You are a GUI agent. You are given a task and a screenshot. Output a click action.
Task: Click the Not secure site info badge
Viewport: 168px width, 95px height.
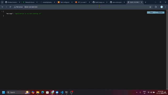click(18, 7)
